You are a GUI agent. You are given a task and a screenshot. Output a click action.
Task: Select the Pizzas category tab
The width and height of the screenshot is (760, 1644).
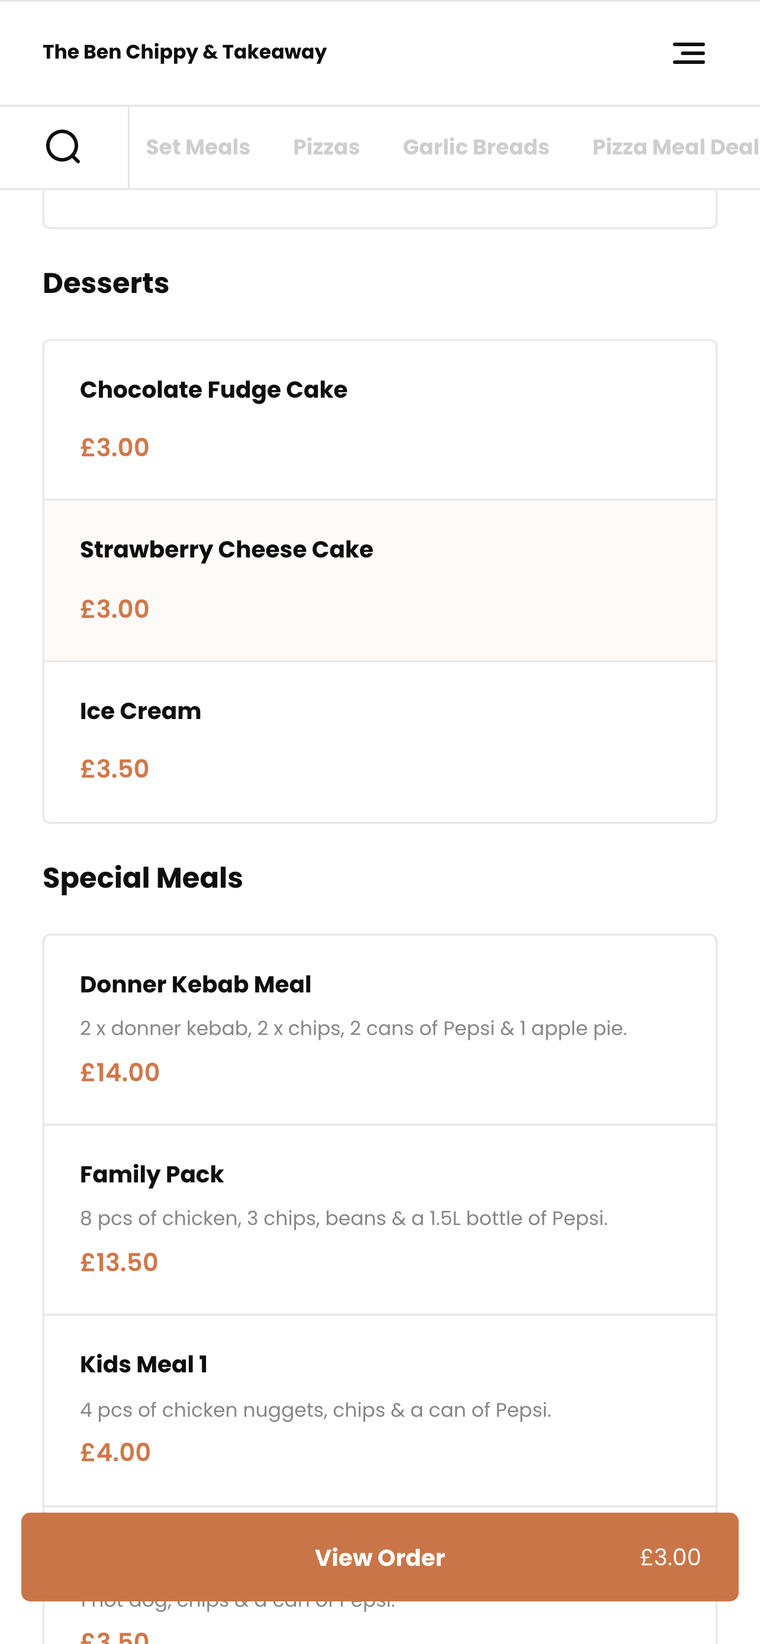[326, 147]
